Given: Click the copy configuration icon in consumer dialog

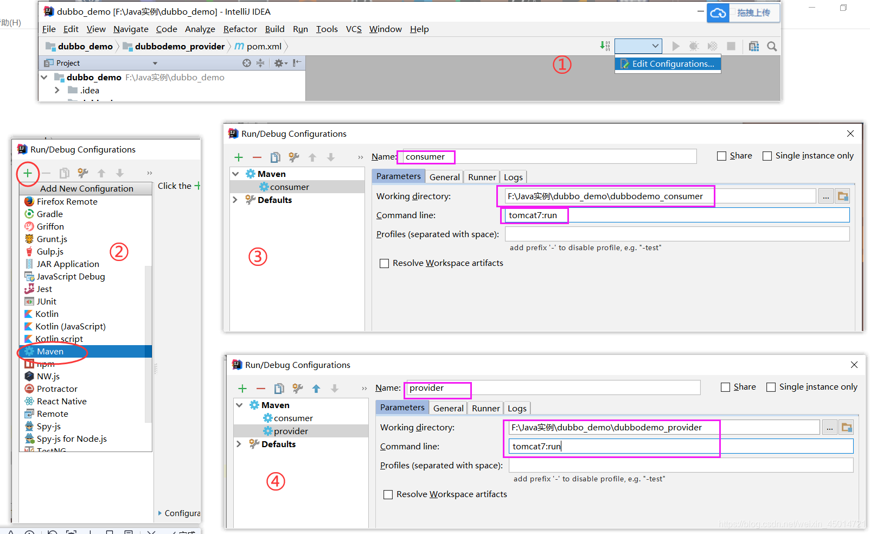Looking at the screenshot, I should click(276, 157).
